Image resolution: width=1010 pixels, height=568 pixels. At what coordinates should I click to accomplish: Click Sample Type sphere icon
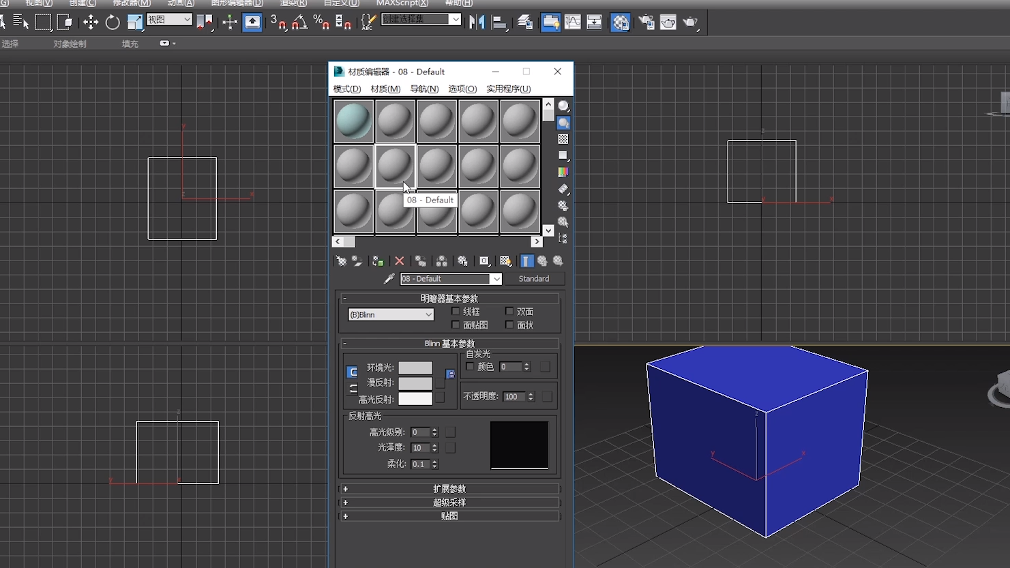click(563, 106)
